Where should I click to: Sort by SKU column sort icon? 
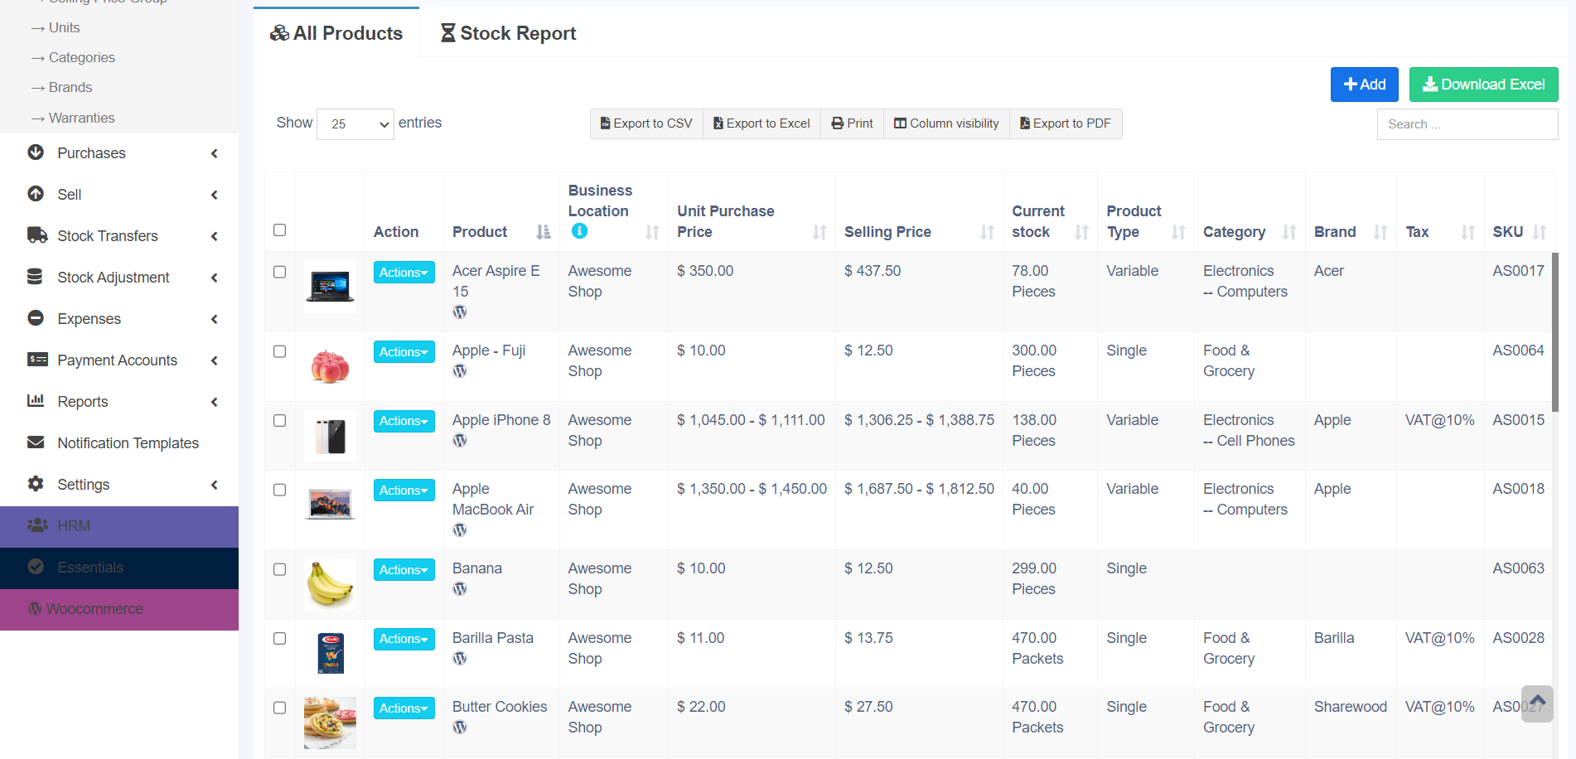(1540, 232)
